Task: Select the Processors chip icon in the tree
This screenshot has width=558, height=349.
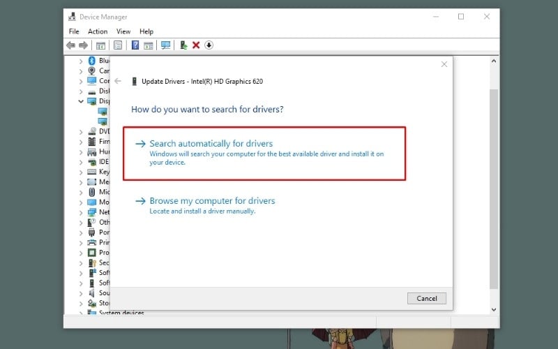Action: click(92, 253)
